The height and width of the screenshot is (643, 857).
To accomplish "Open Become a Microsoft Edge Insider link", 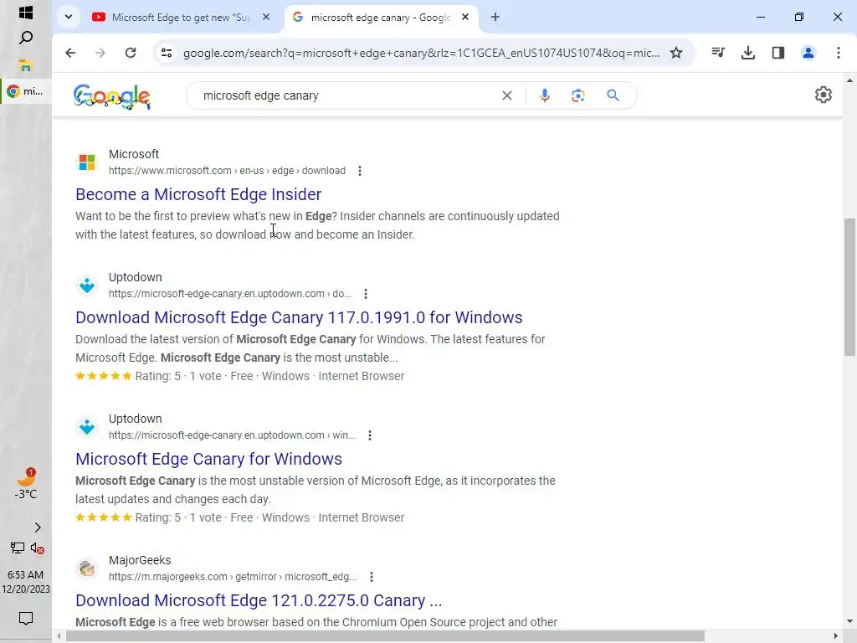I will tap(198, 194).
